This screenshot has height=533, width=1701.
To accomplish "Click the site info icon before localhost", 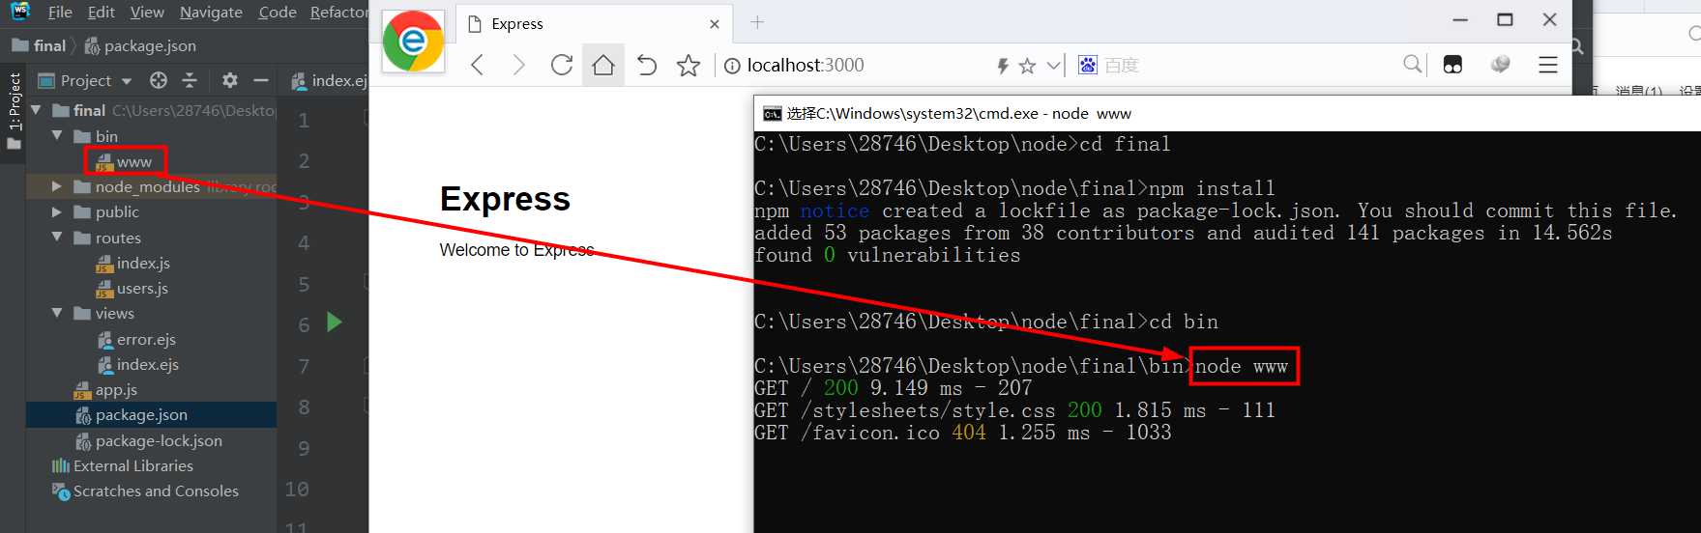I will coord(732,66).
